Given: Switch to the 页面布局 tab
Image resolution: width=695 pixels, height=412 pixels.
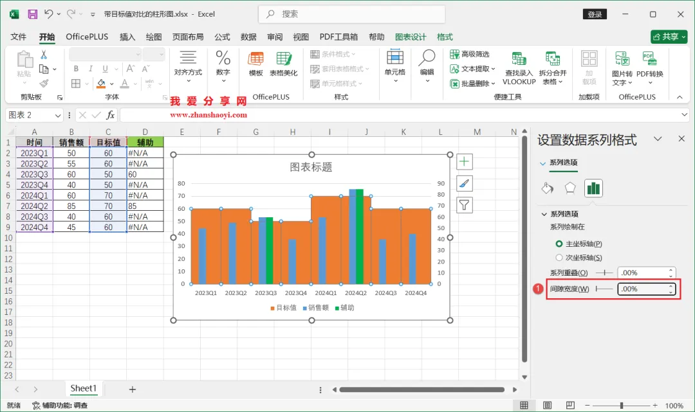Looking at the screenshot, I should click(188, 37).
